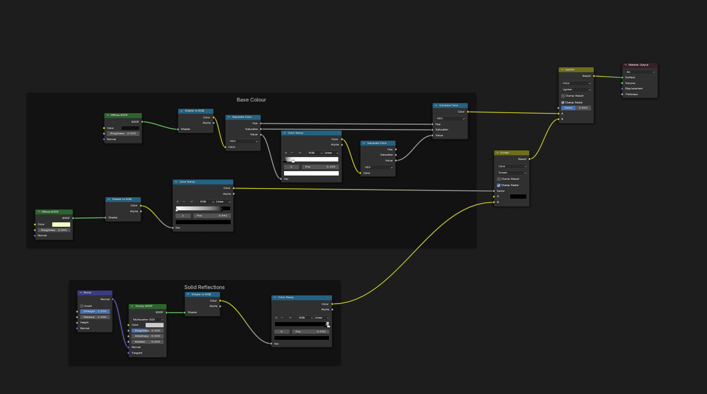Remove color stop in Solid Reflections Color Ramp
This screenshot has height=394, width=707.
coord(282,318)
